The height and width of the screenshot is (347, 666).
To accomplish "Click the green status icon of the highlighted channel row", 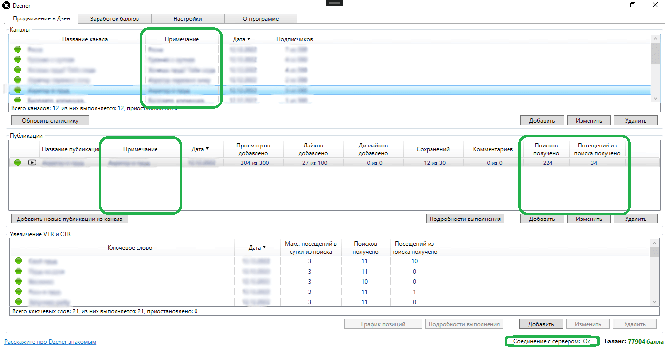I will coord(18,90).
